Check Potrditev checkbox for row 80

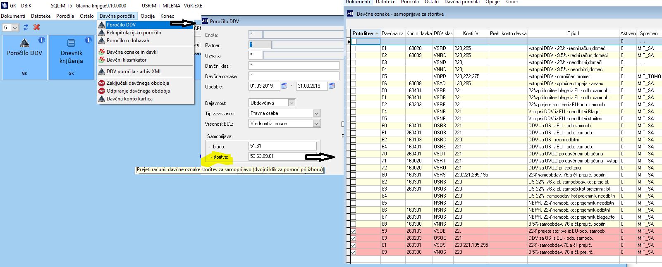click(x=353, y=175)
